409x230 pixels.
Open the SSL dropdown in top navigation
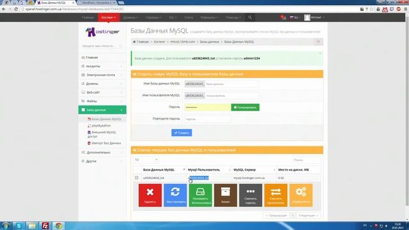pyautogui.click(x=173, y=17)
